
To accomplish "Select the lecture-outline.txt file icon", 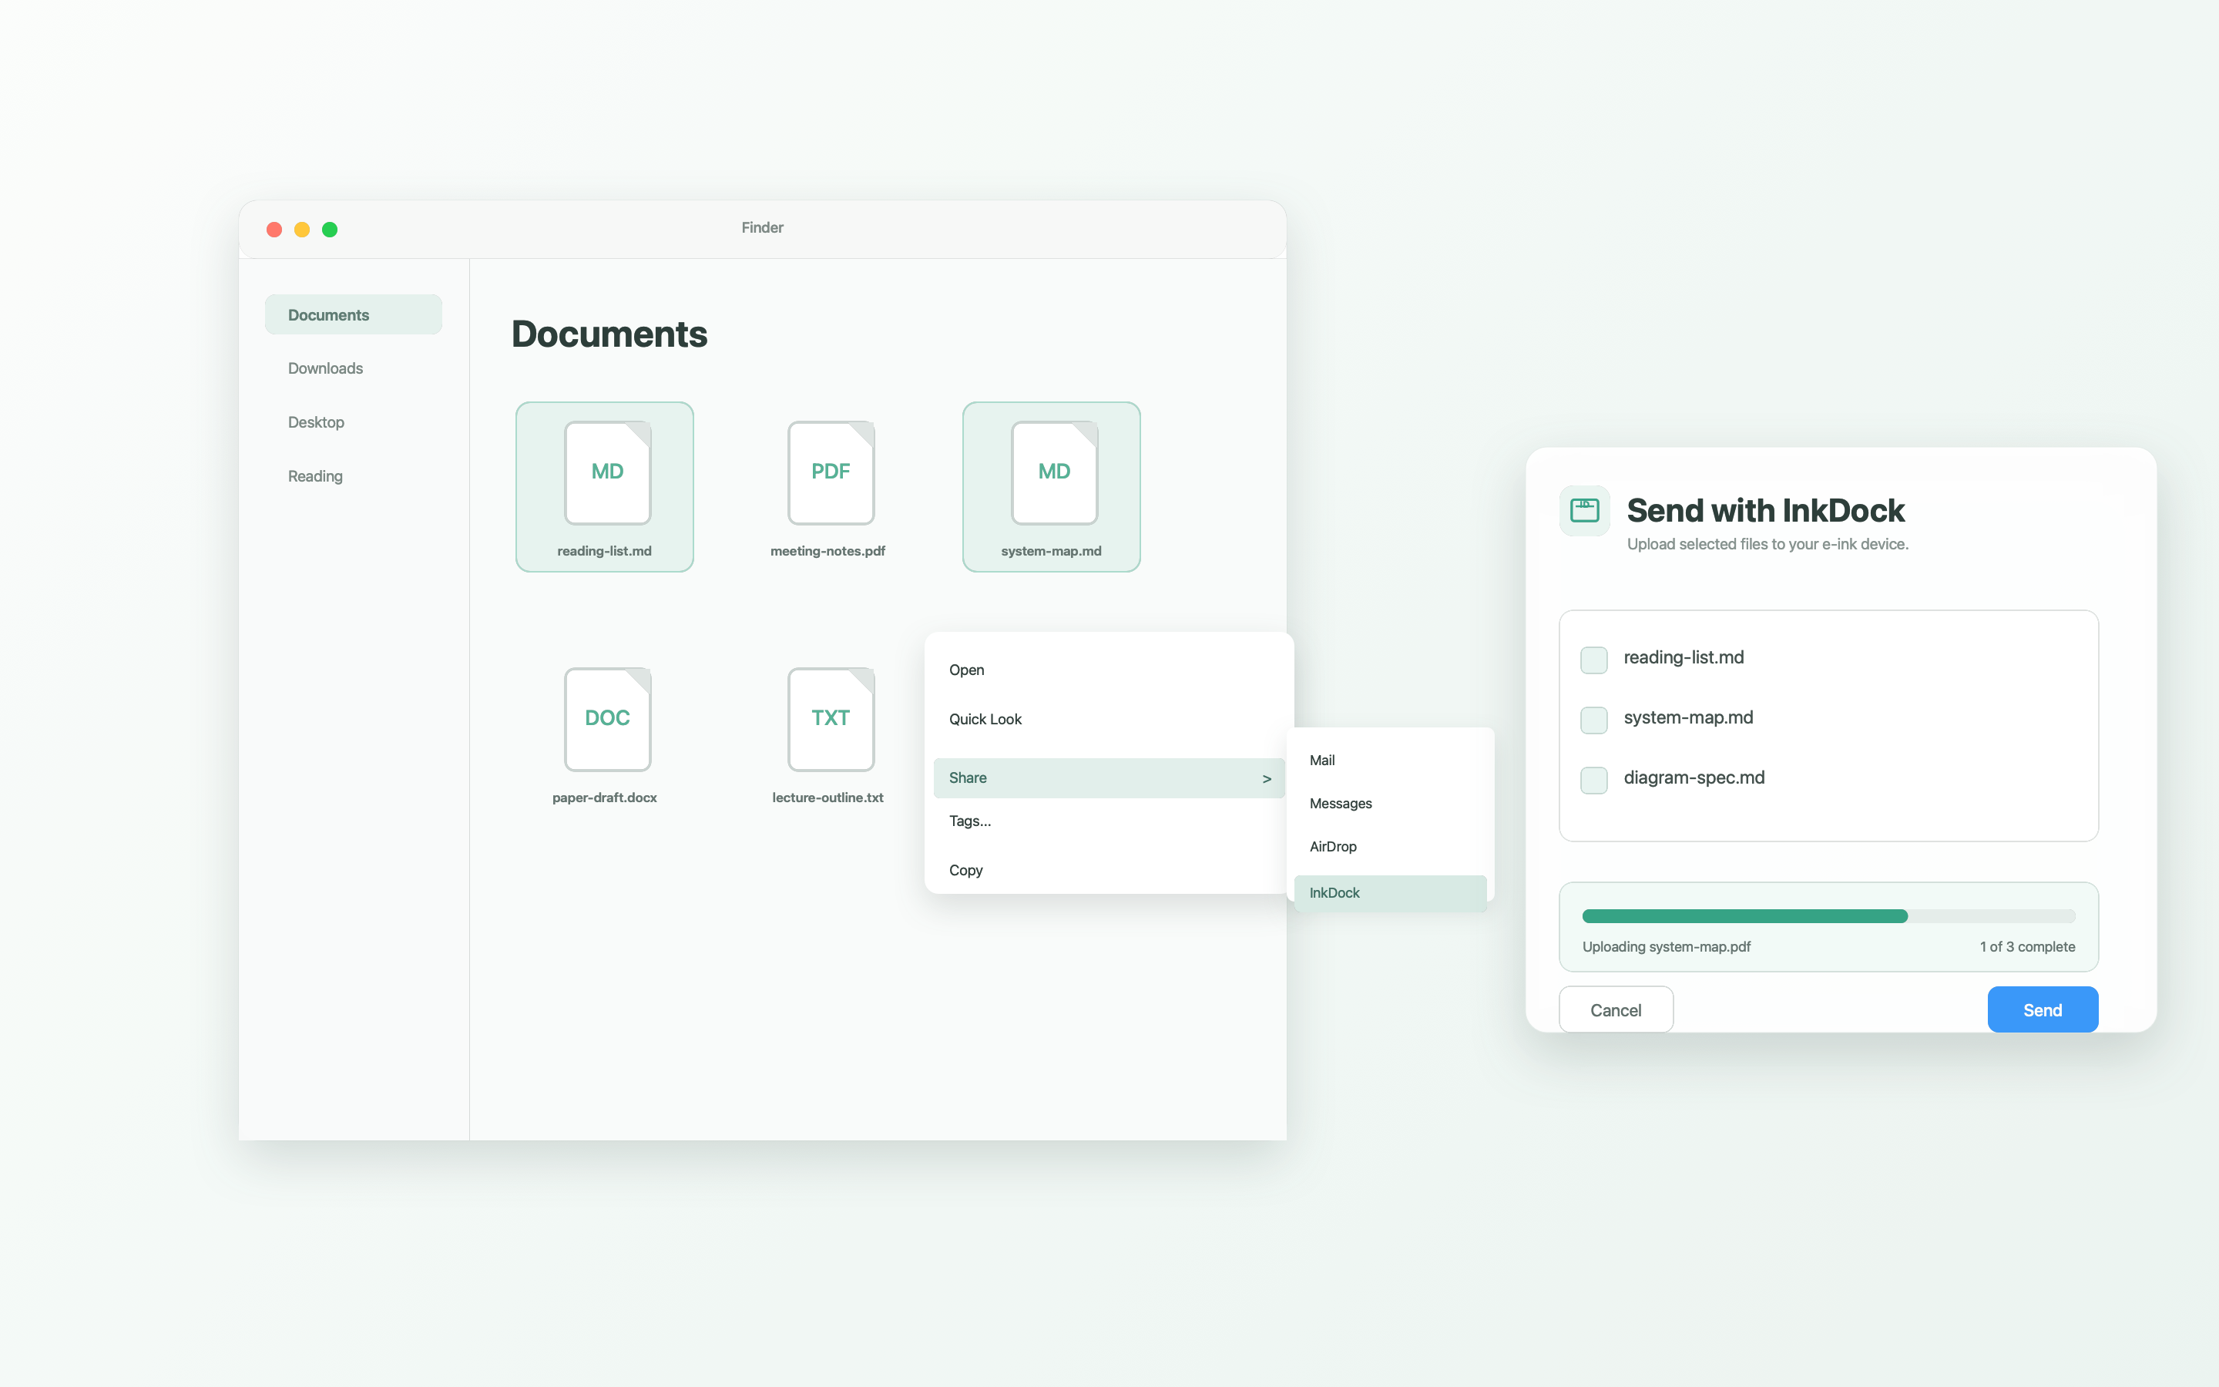I will tap(831, 719).
